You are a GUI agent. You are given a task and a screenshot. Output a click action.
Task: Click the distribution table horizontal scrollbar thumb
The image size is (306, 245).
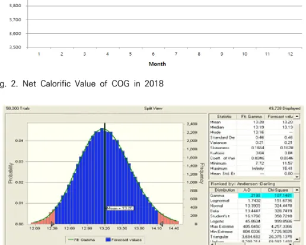(x=230, y=244)
